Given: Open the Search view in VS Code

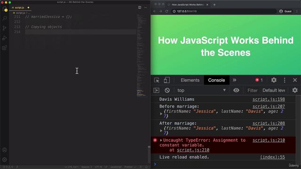Looking at the screenshot, I should click(x=5, y=18).
